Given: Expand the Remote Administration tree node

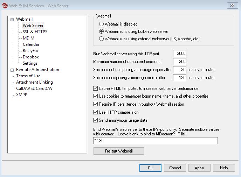Looking at the screenshot, I should coord(12,70).
